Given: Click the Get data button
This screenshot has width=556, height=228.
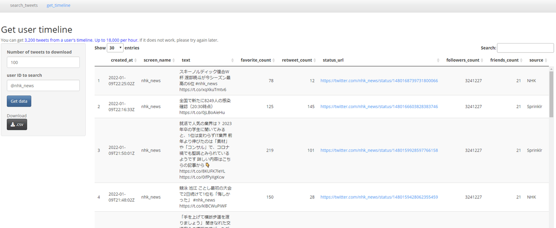Looking at the screenshot, I should pyautogui.click(x=19, y=101).
